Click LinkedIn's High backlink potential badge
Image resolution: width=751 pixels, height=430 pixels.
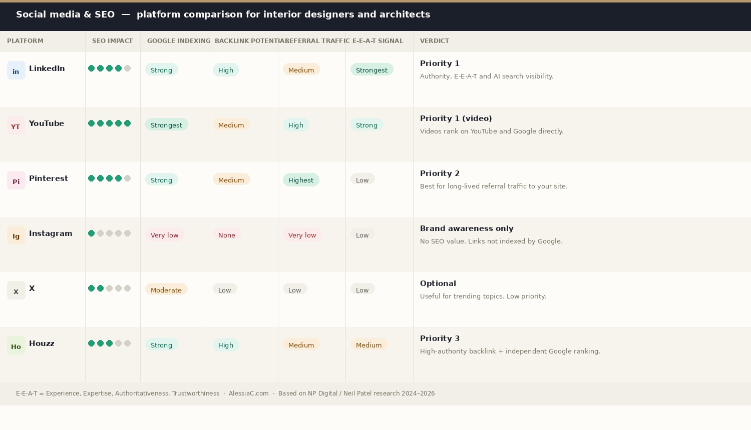pyautogui.click(x=226, y=70)
